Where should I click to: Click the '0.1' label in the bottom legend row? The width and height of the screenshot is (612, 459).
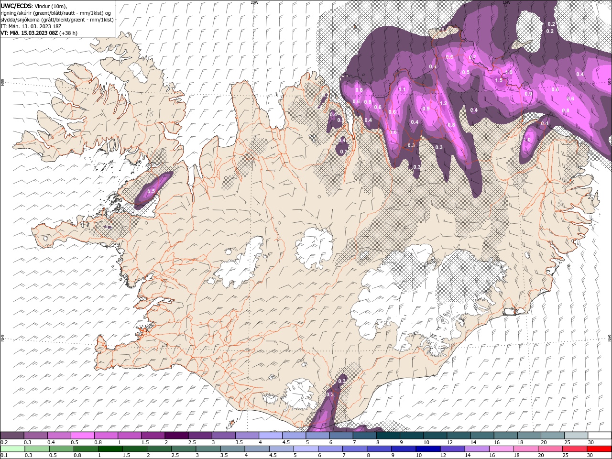4,456
